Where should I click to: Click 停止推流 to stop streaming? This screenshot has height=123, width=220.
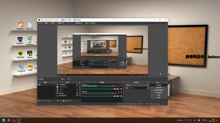[x=159, y=85]
